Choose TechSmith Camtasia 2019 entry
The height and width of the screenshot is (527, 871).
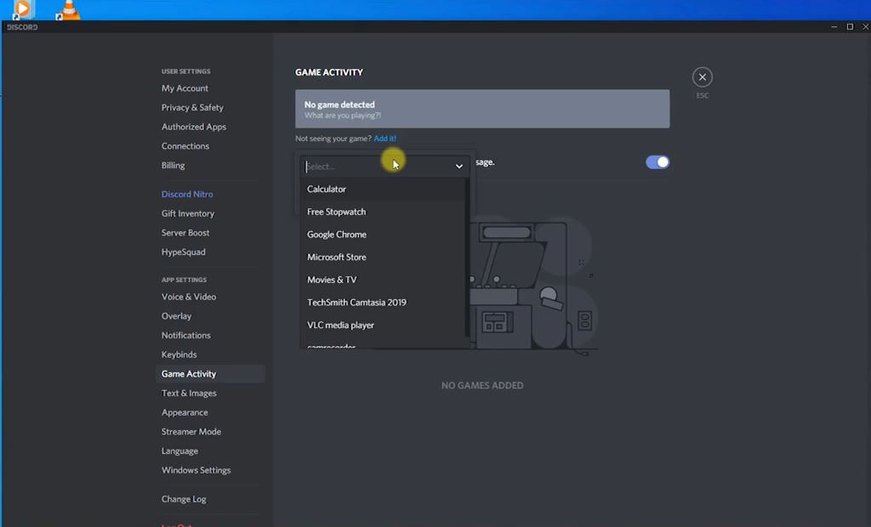(384, 303)
